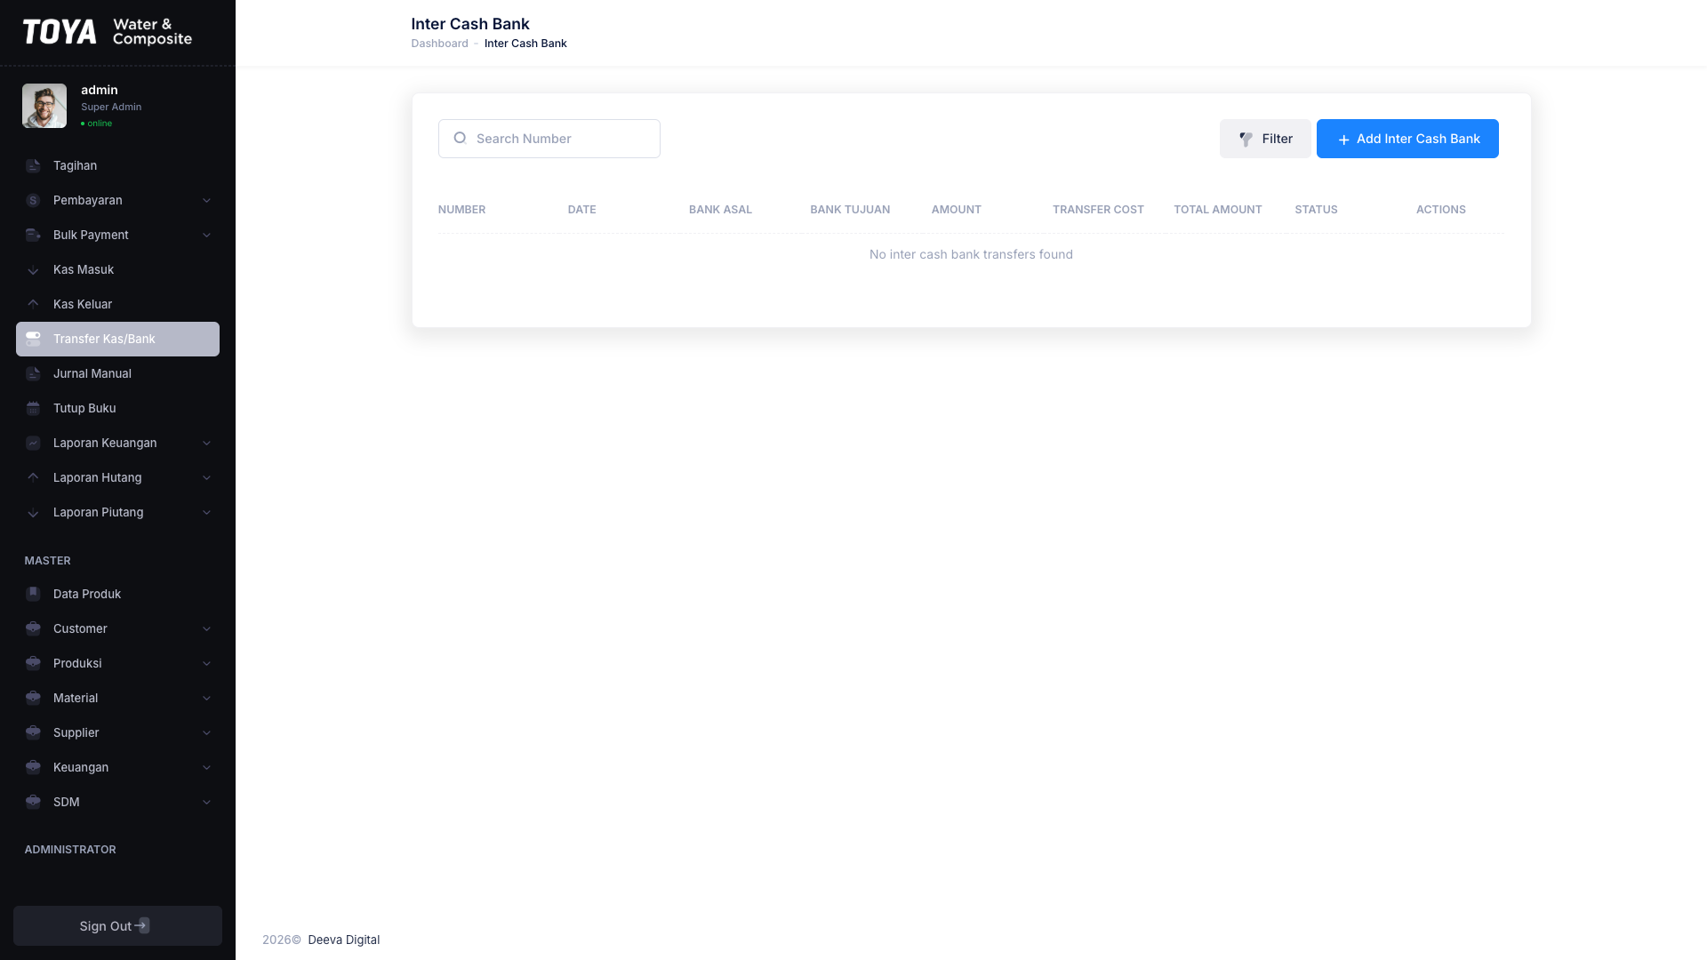Expand the Pembayaran submenu chevron
Viewport: 1707px width, 960px height.
tap(206, 201)
